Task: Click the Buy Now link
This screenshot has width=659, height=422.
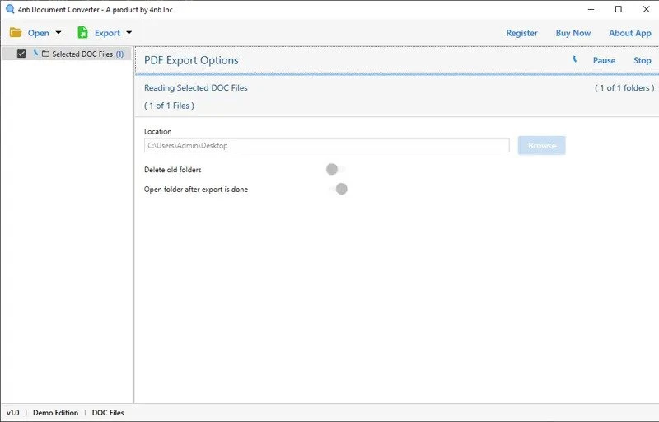Action: pyautogui.click(x=573, y=33)
